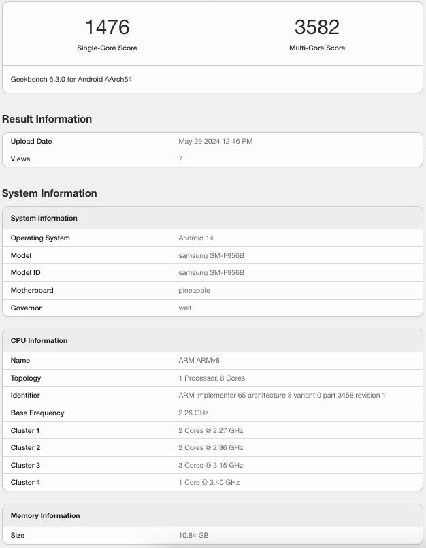Click the Cluster 4 value 1 Core @ 3.40 GHz
This screenshot has height=548, width=426.
pyautogui.click(x=209, y=482)
